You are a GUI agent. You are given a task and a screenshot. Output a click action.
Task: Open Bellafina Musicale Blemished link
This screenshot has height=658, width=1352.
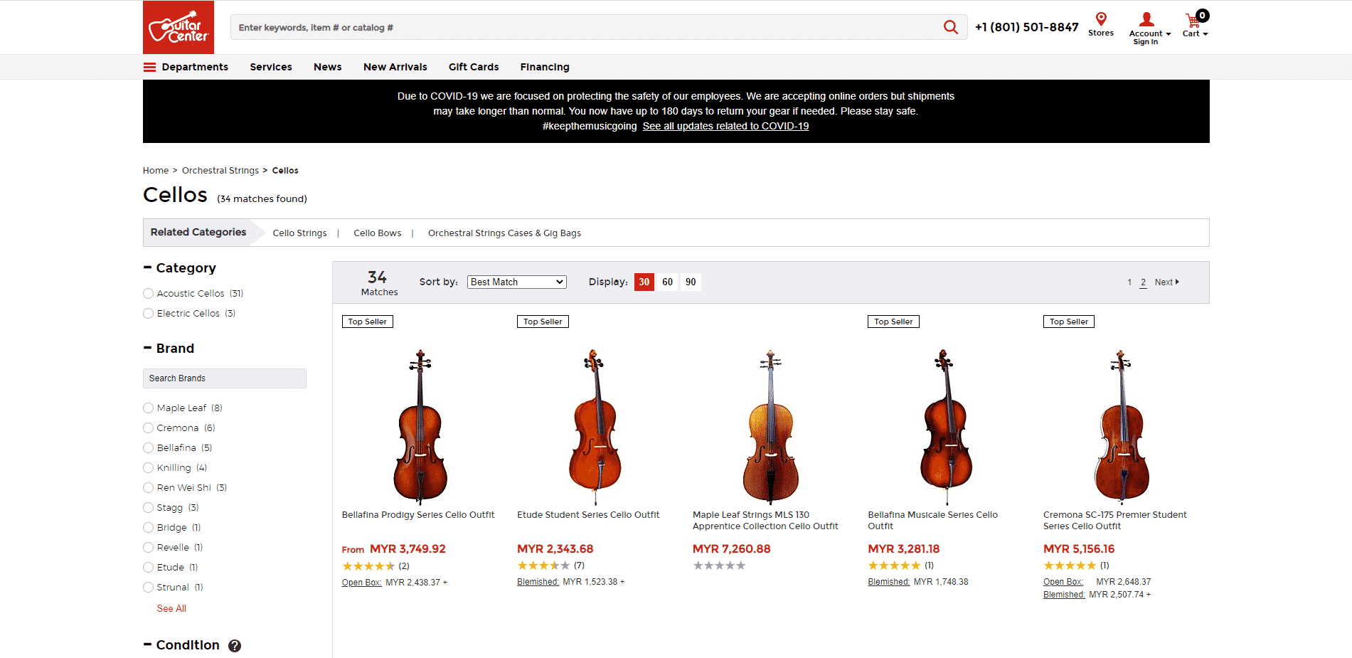point(889,582)
